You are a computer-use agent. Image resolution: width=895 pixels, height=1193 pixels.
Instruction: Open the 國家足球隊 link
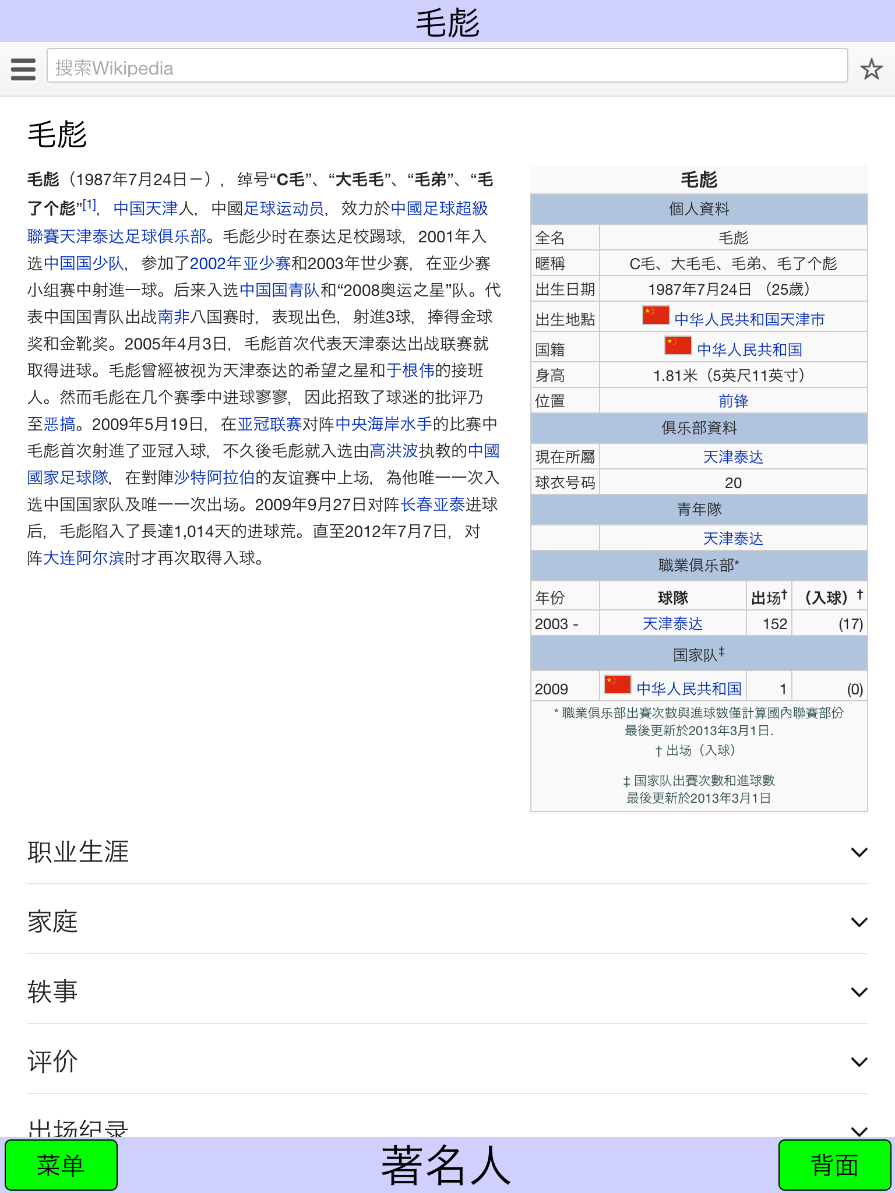(68, 478)
